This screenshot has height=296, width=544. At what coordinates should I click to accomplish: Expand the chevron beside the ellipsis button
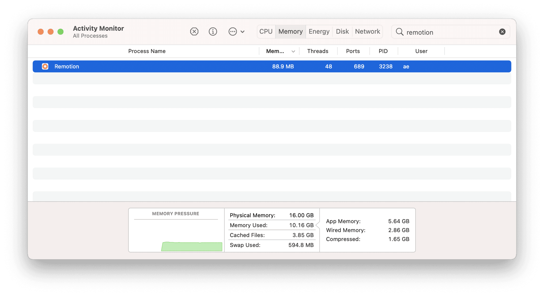(243, 32)
